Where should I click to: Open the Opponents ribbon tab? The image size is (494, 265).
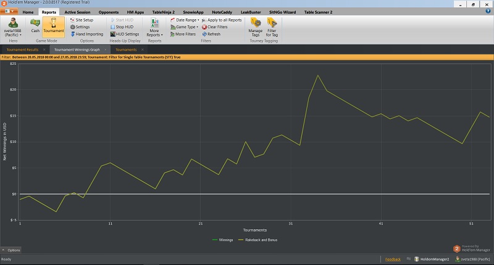[x=109, y=12]
